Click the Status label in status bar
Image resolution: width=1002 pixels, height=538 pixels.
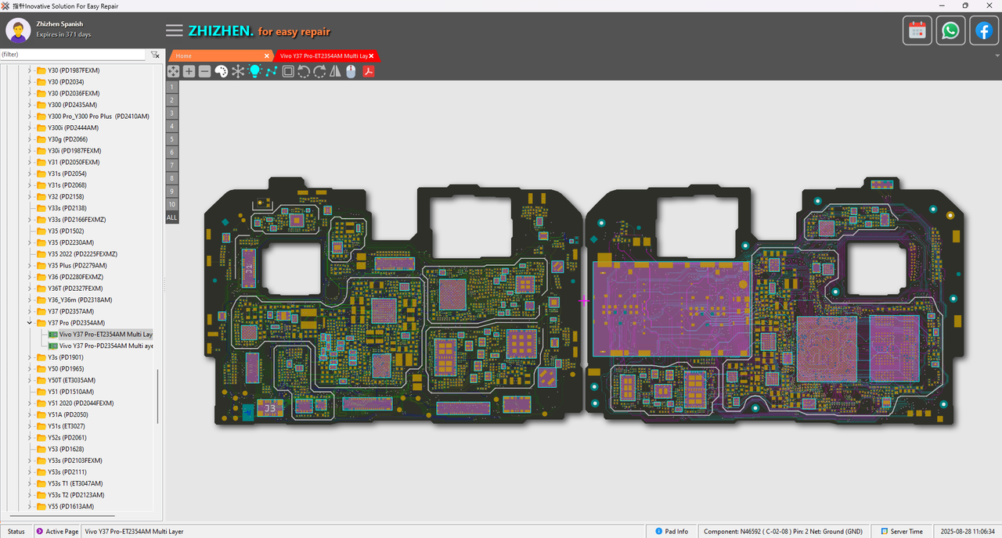[16, 532]
